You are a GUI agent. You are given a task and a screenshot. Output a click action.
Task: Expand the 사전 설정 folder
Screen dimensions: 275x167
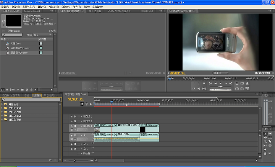coord(2,104)
